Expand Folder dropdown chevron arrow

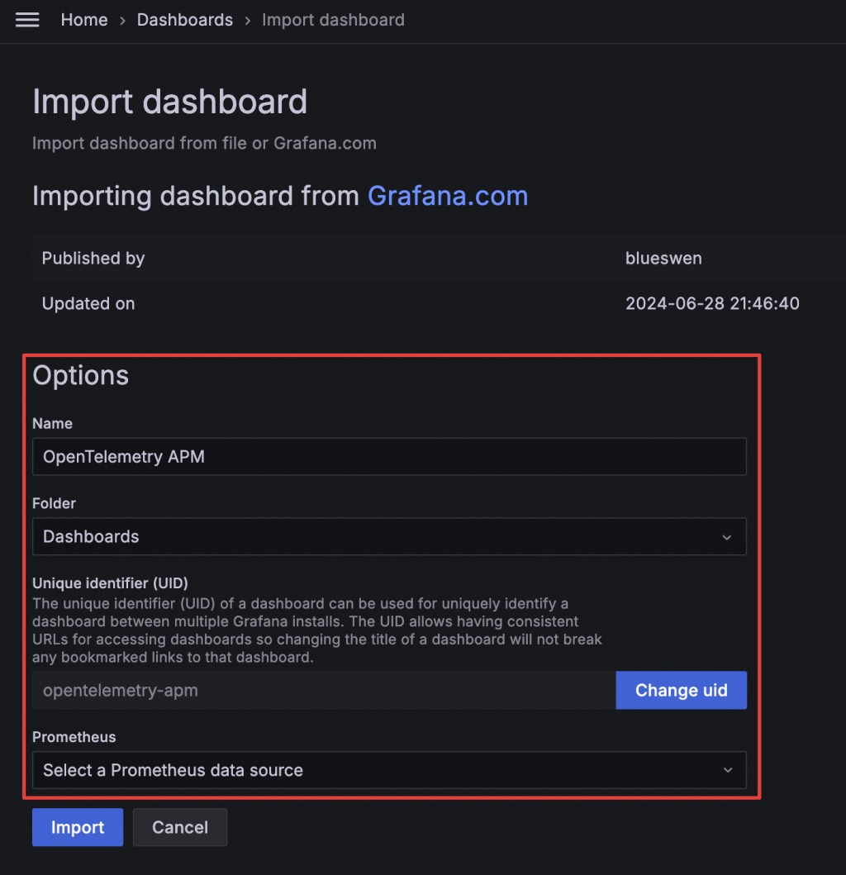(x=726, y=537)
